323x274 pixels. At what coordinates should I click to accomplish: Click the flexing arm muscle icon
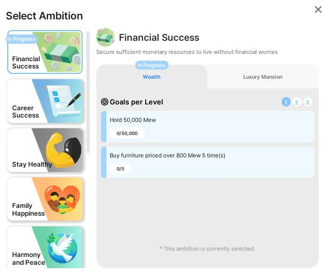[x=64, y=149]
